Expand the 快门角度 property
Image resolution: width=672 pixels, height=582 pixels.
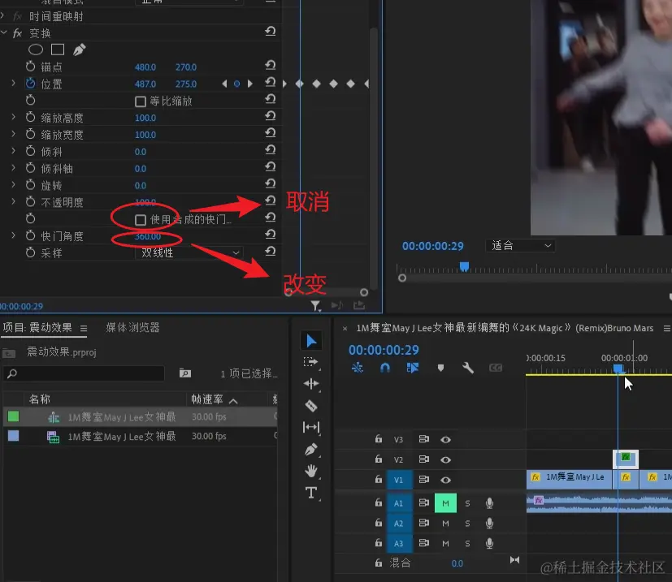(x=13, y=235)
